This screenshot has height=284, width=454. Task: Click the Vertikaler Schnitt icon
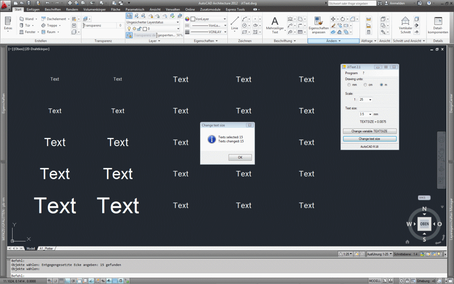[x=405, y=25]
